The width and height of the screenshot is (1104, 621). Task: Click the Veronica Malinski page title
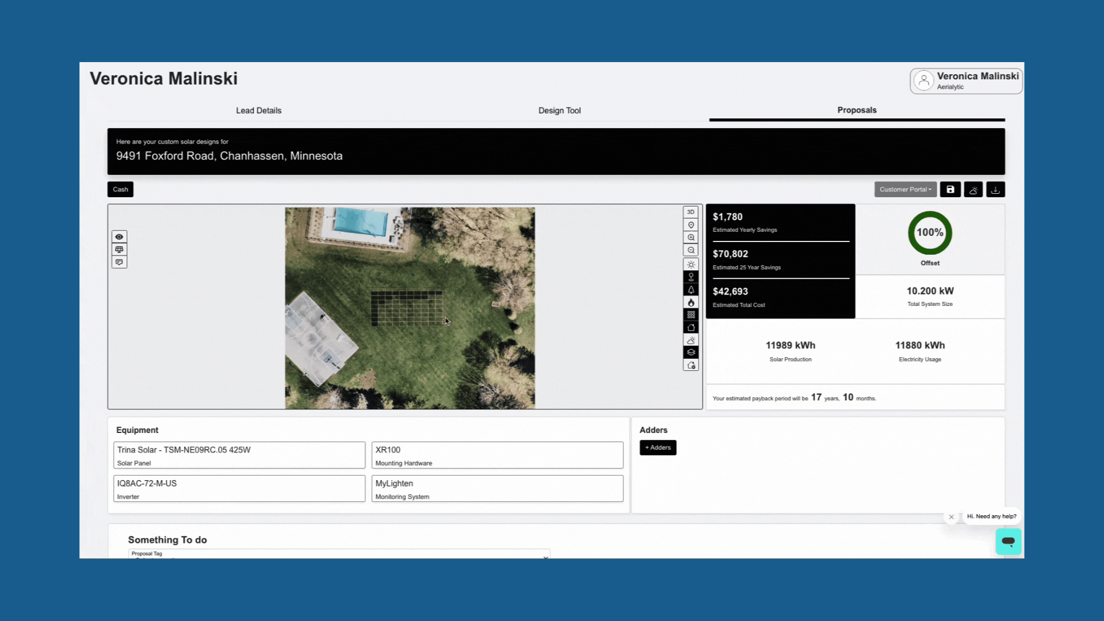163,78
